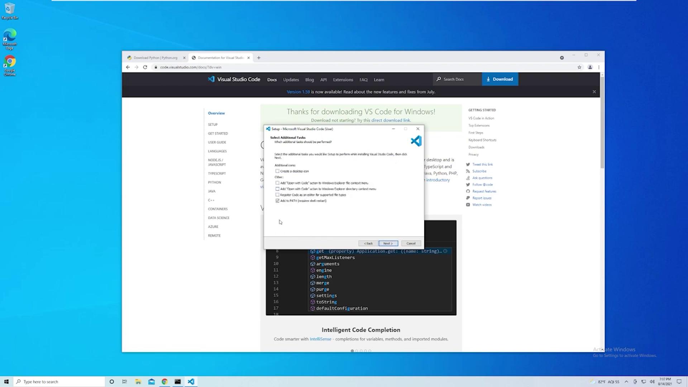Expand the SETUP docs section
Image resolution: width=688 pixels, height=387 pixels.
point(212,124)
